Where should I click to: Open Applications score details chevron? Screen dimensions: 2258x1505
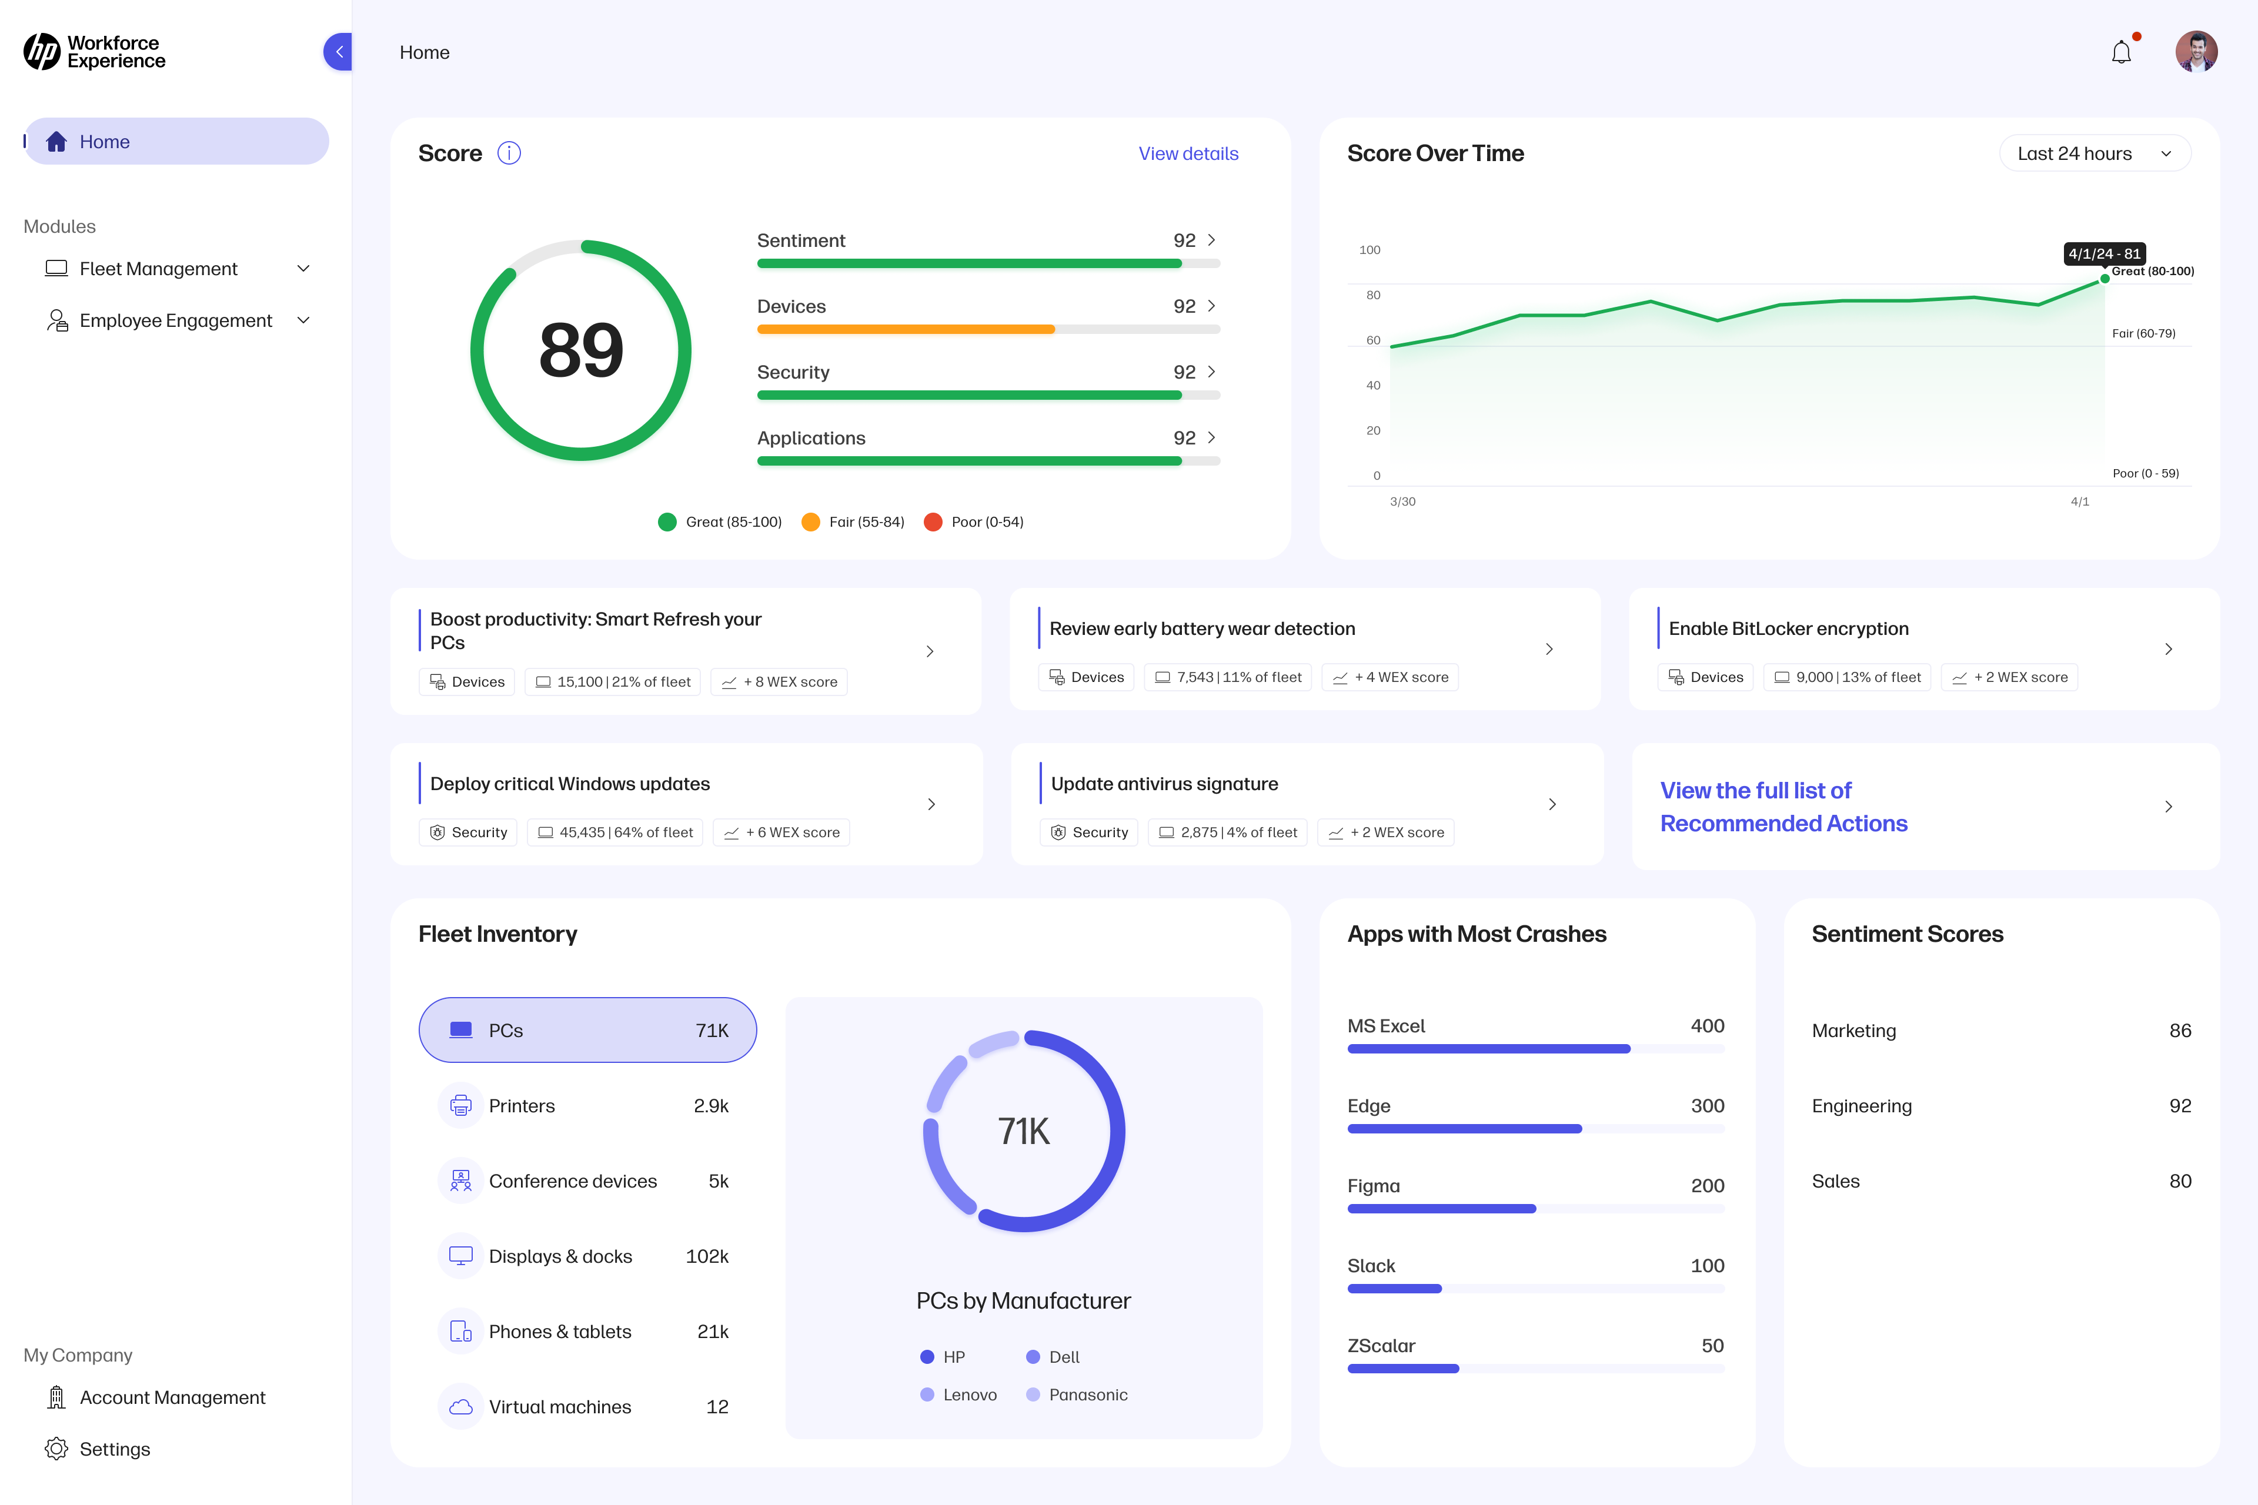point(1211,437)
